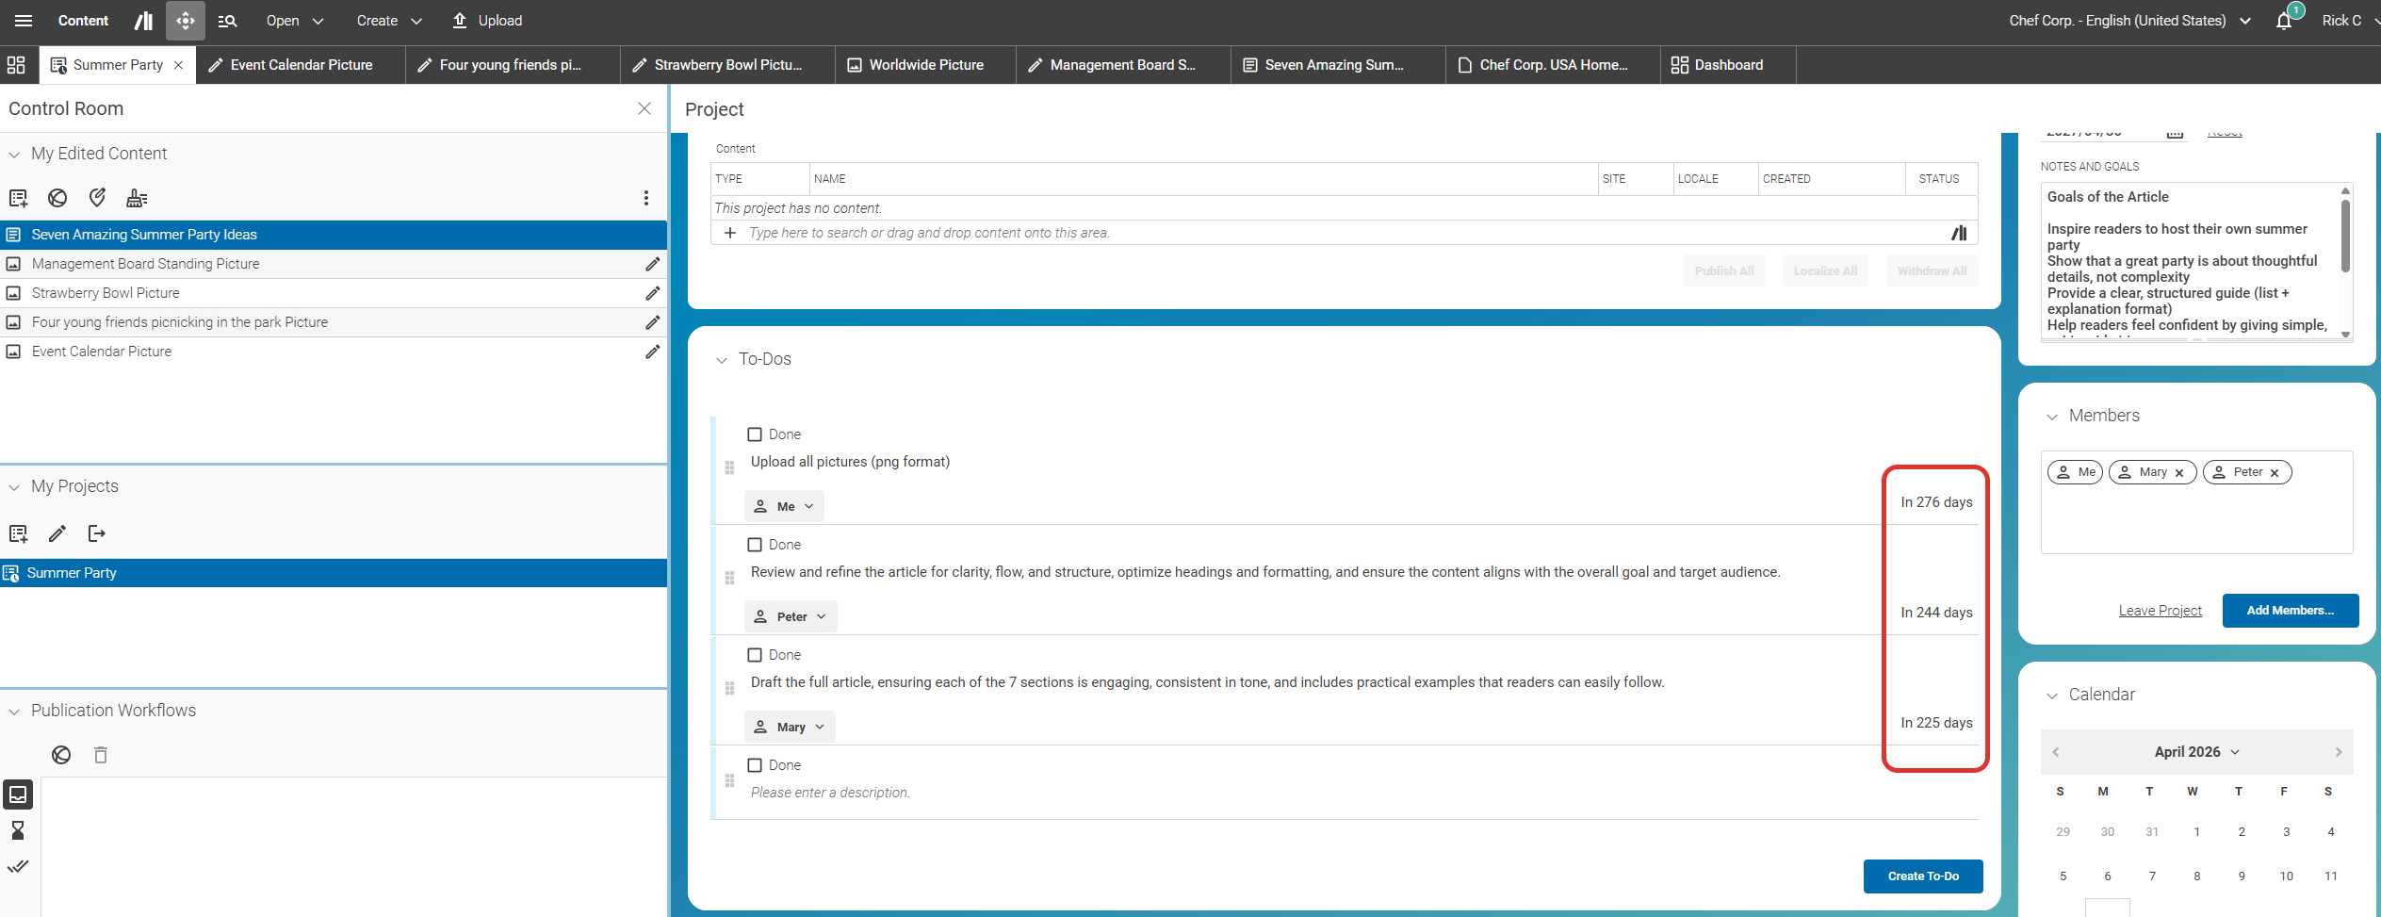Check Done for Upload all pictures task
Viewport: 2381px width, 917px height.
pyautogui.click(x=755, y=434)
